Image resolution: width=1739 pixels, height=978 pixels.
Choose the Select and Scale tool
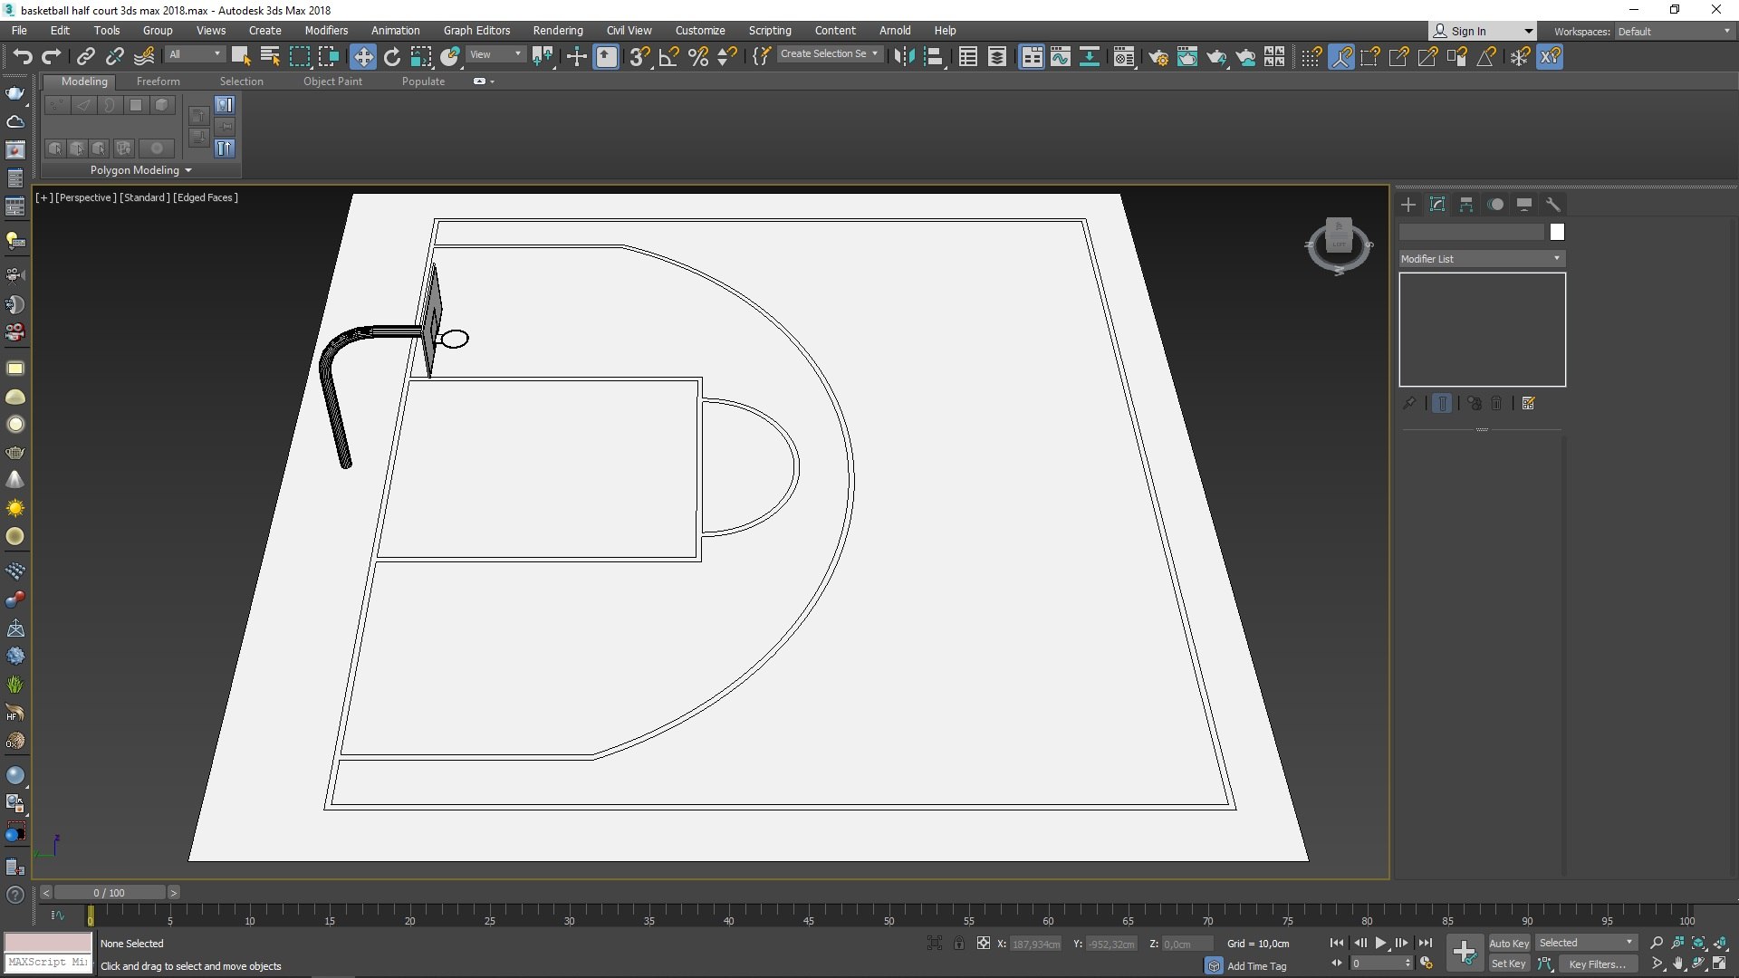(421, 56)
